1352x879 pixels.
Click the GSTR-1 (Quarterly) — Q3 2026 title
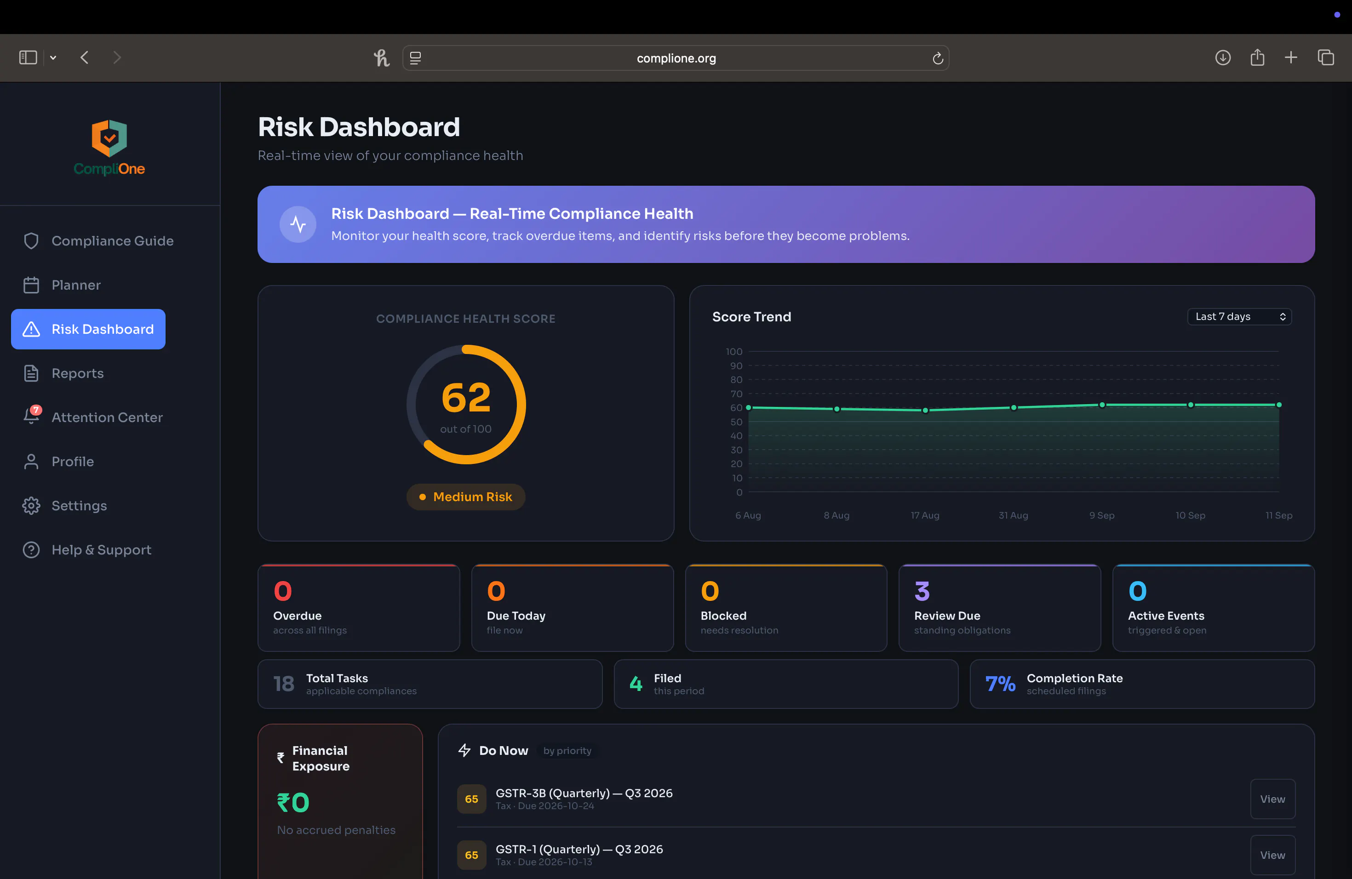[579, 850]
